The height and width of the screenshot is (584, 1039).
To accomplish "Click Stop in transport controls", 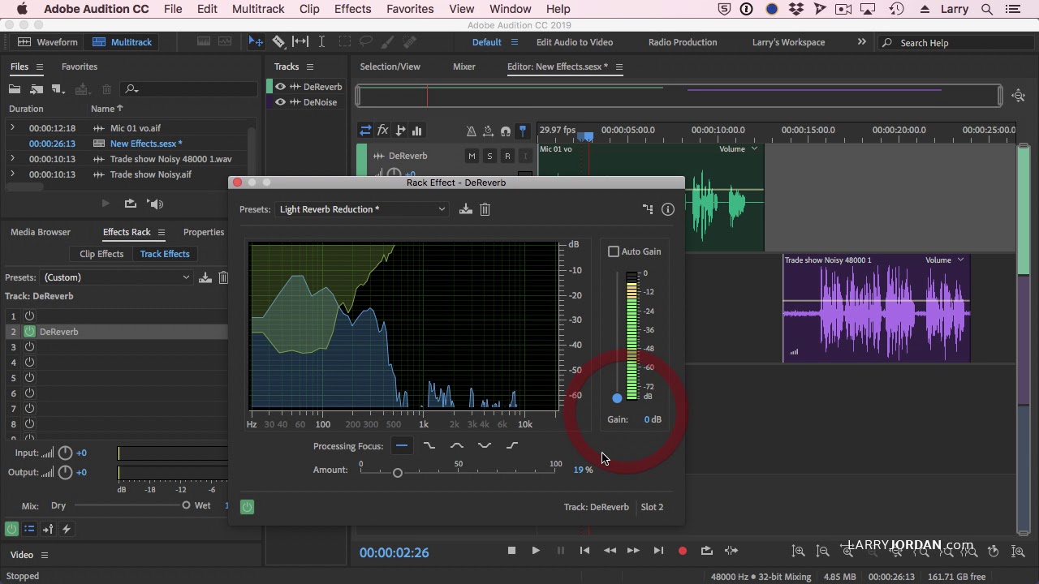I will pos(511,551).
